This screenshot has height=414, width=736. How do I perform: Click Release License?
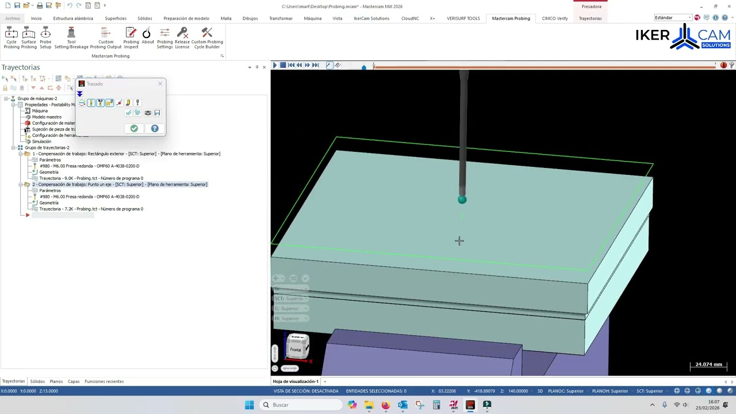point(182,38)
